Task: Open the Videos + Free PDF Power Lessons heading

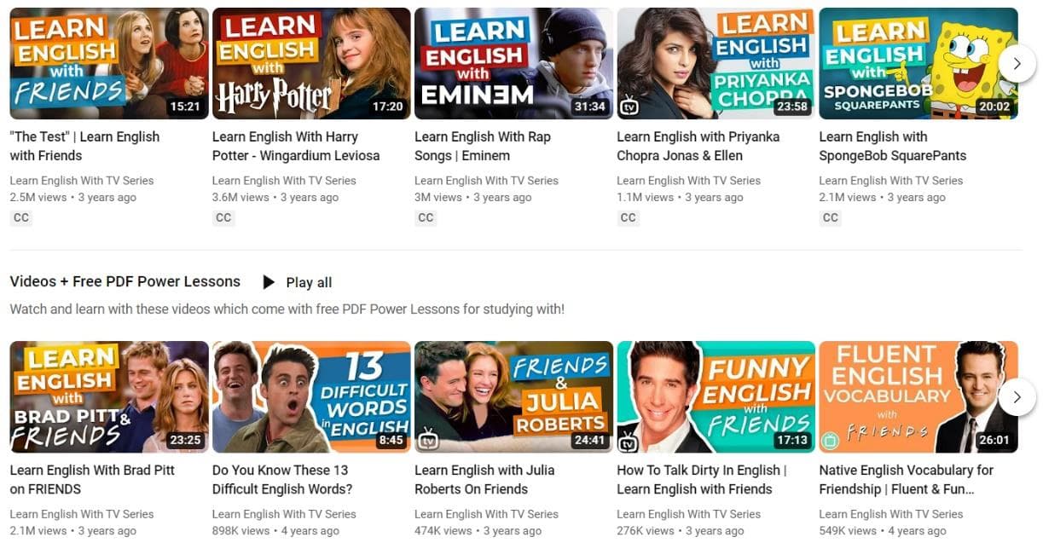Action: tap(125, 281)
